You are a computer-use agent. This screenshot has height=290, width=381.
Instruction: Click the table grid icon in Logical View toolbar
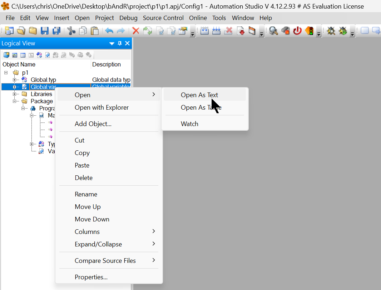23,55
